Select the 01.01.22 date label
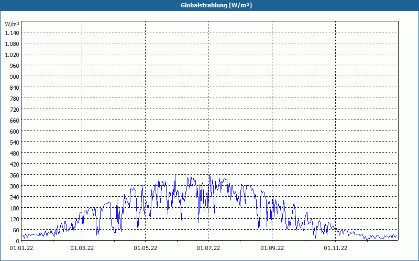 coord(21,248)
